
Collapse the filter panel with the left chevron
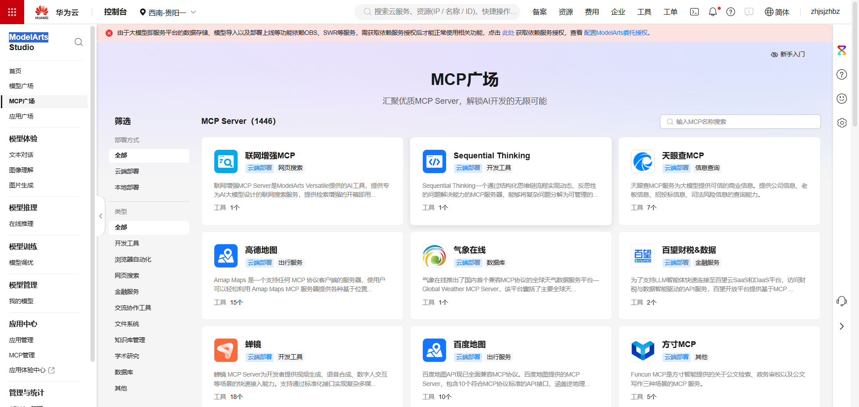(x=101, y=216)
